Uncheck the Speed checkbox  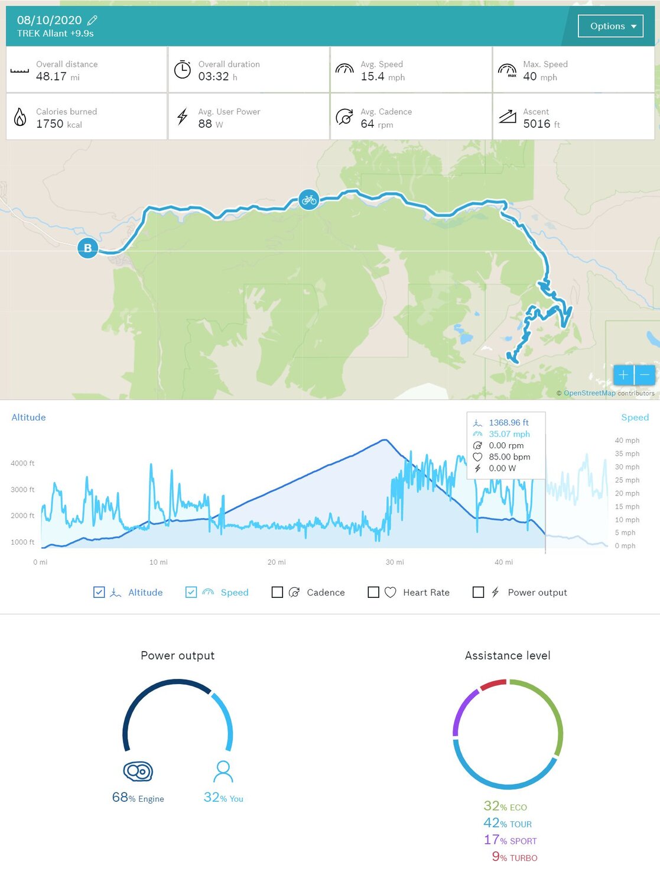coord(191,592)
